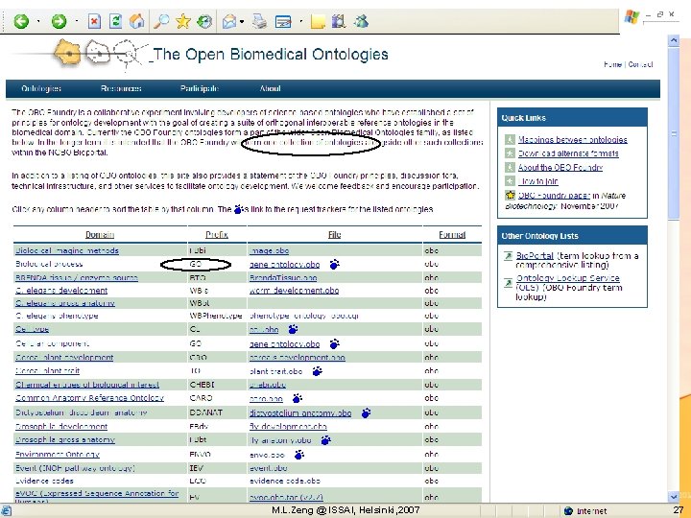Screen dimensions: 691x518
Task: Open Download alternate formats quick link
Action: coord(568,153)
